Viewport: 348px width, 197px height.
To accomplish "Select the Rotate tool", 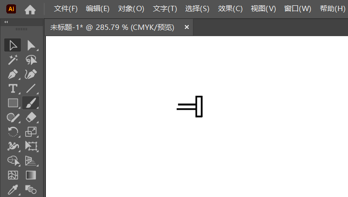I will coord(13,132).
